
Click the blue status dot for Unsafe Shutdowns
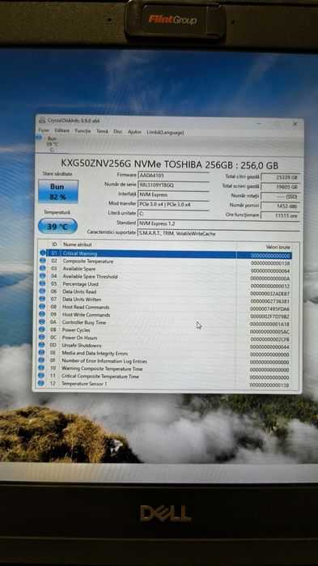pos(42,345)
